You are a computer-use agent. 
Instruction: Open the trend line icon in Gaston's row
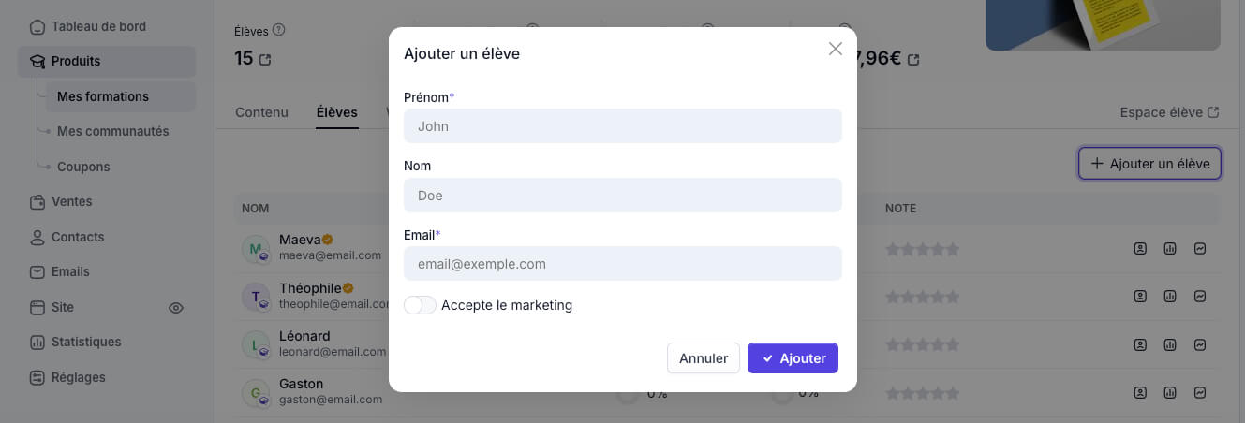(1200, 392)
